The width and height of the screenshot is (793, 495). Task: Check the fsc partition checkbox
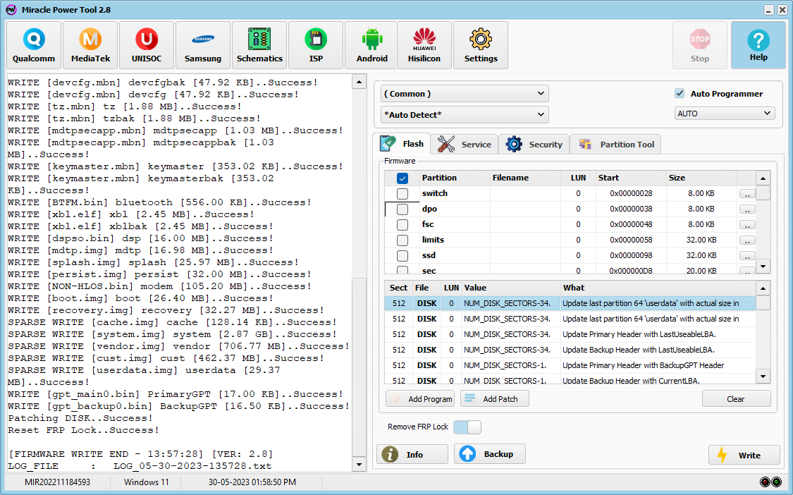click(x=402, y=225)
